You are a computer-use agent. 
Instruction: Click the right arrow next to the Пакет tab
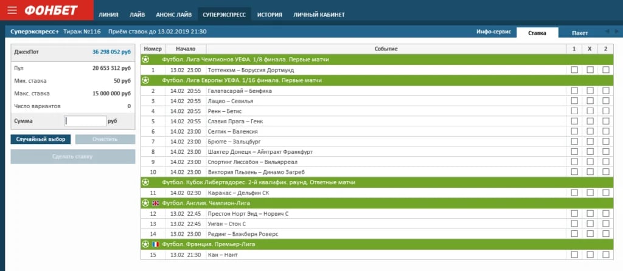[x=617, y=32]
